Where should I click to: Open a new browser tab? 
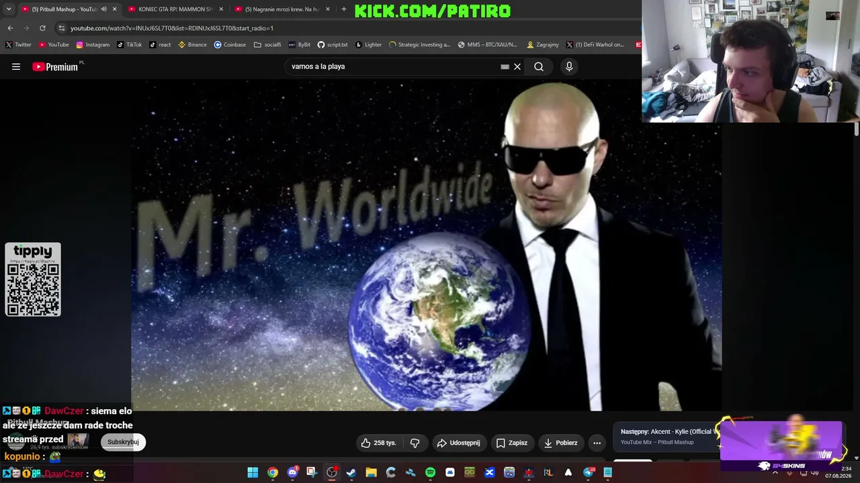(x=344, y=9)
